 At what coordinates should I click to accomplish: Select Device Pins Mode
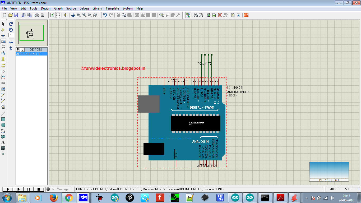3,71
